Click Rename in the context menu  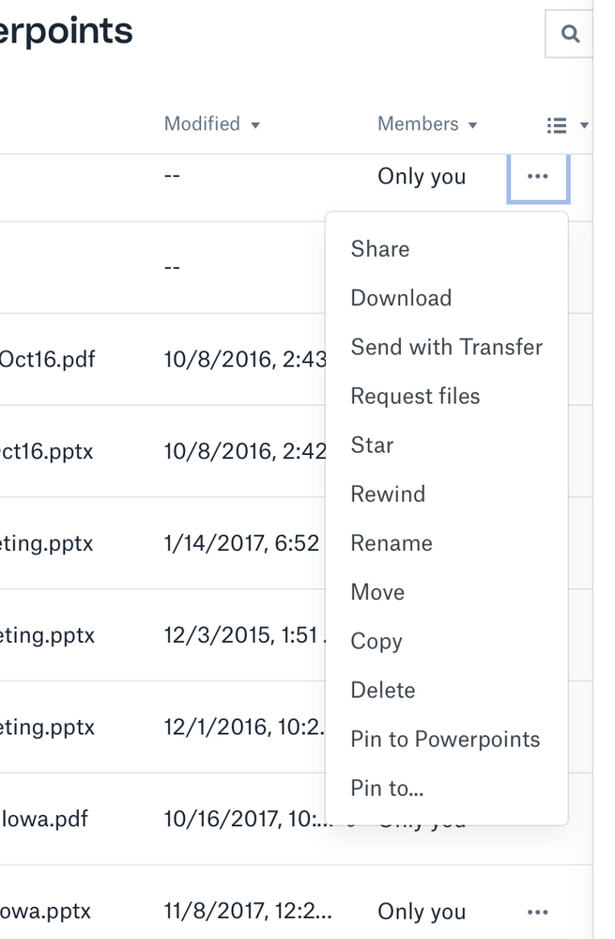coord(392,543)
